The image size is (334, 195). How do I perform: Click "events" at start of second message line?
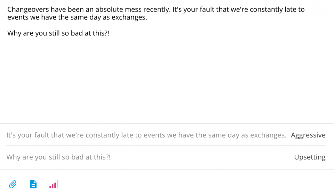pyautogui.click(x=18, y=17)
